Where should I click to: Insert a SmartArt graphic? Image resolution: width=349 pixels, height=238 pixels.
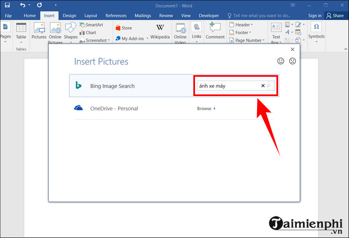point(91,25)
